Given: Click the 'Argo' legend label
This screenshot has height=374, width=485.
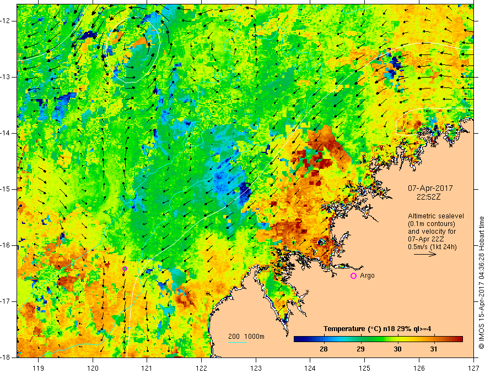Looking at the screenshot, I should [367, 276].
